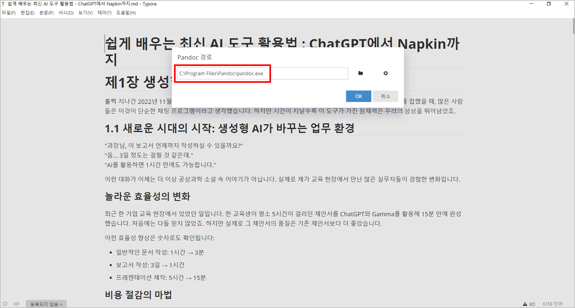Screen dimensions: 575x308
Task: Click list item "일반적인 문서 작성: 1시간 → 3분"
Action: tap(160, 252)
